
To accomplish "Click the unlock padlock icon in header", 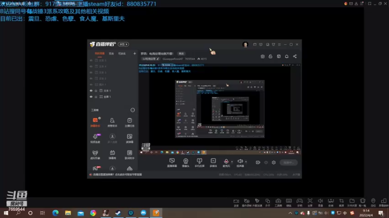I will tap(270, 56).
